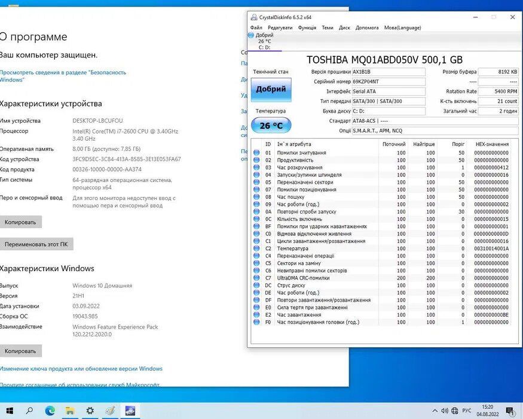This screenshot has width=523, height=419.
Task: Open the Теми menu
Action: click(327, 28)
